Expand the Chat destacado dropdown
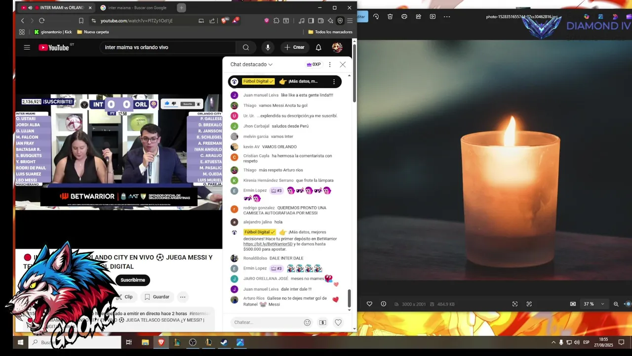This screenshot has width=632, height=356. tap(251, 64)
